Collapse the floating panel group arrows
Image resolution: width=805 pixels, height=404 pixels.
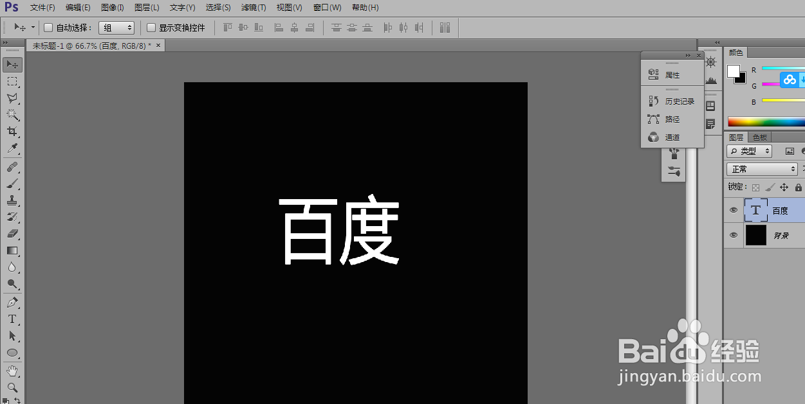689,56
